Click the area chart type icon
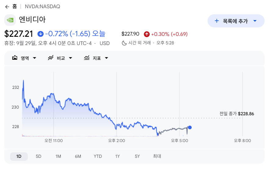 (x=15, y=58)
